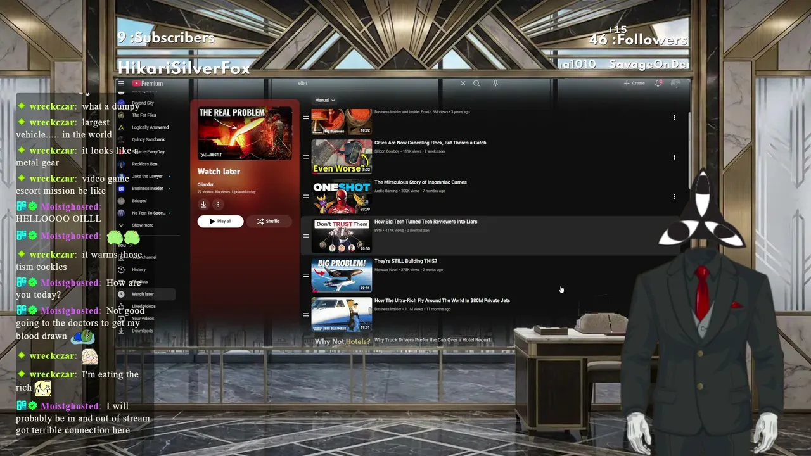Image resolution: width=811 pixels, height=456 pixels.
Task: Download the Watch later playlist
Action: [x=203, y=205]
